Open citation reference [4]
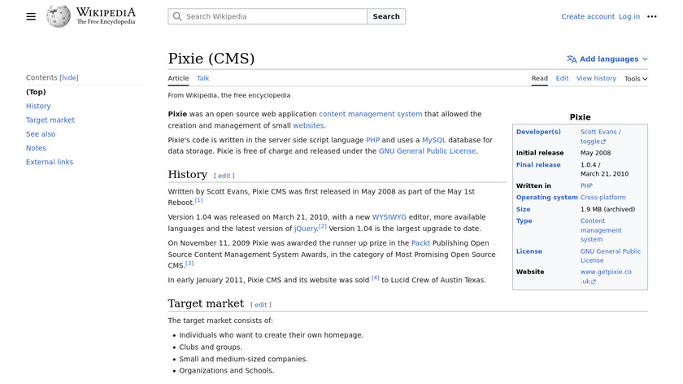683x384 pixels. click(375, 277)
